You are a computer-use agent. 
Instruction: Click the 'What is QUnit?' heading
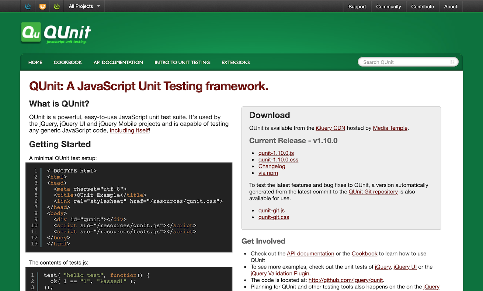[59, 104]
